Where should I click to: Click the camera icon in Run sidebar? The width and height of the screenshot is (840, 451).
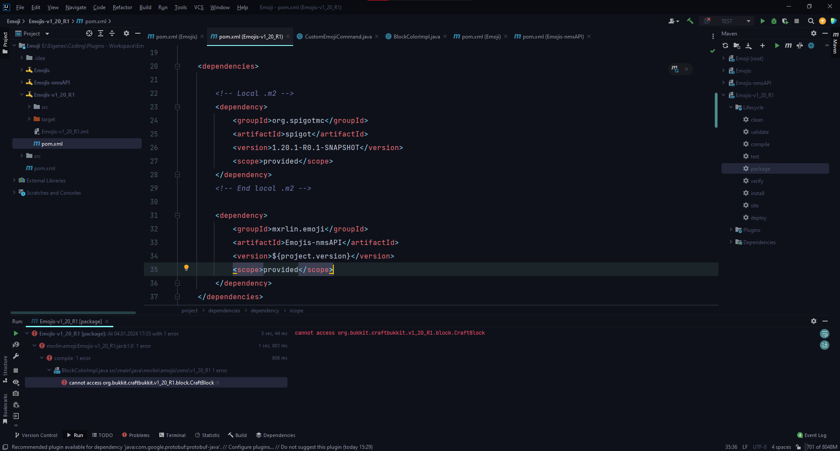(16, 393)
